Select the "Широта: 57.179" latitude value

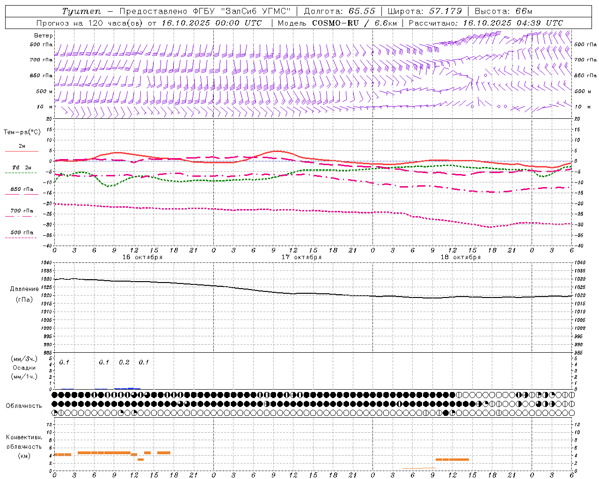(425, 11)
